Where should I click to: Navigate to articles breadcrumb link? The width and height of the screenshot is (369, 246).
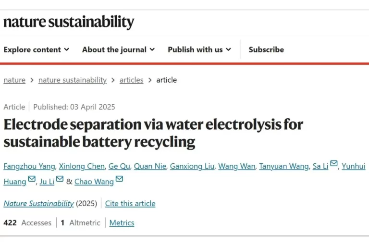pos(132,80)
